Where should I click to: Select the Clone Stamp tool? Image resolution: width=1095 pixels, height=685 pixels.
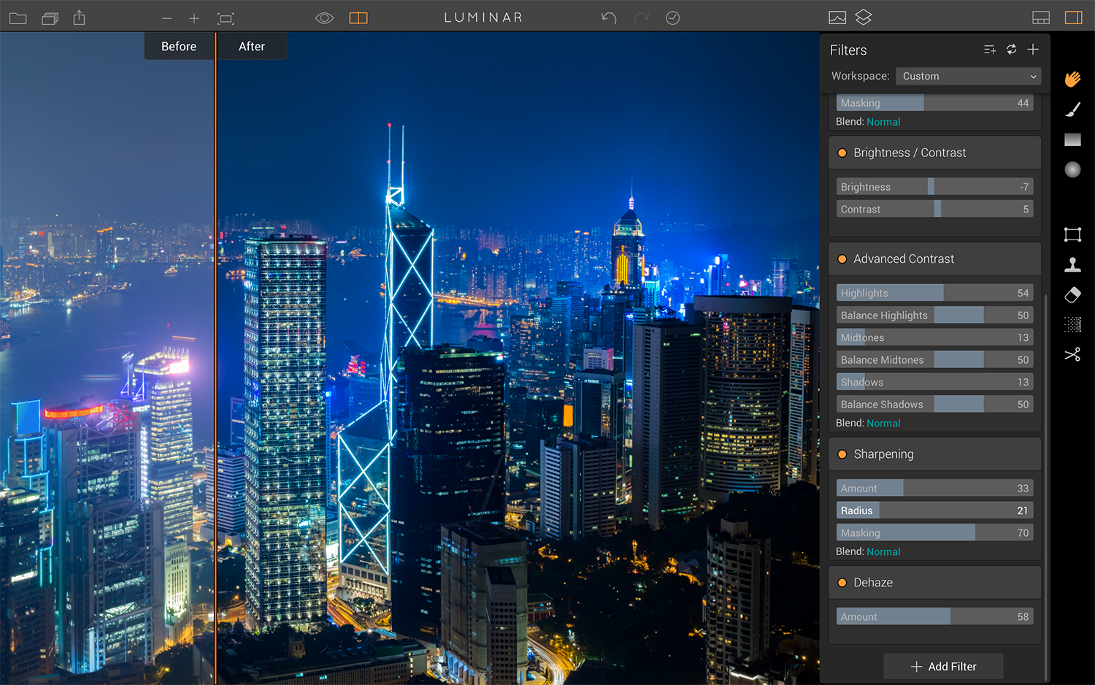point(1072,264)
